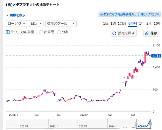Screen dimensions: 162x130
Task: Click the 設定を戻す reset button
Action: [x=124, y=33]
